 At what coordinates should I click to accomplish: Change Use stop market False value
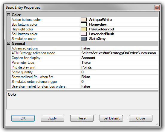[x=120, y=86]
